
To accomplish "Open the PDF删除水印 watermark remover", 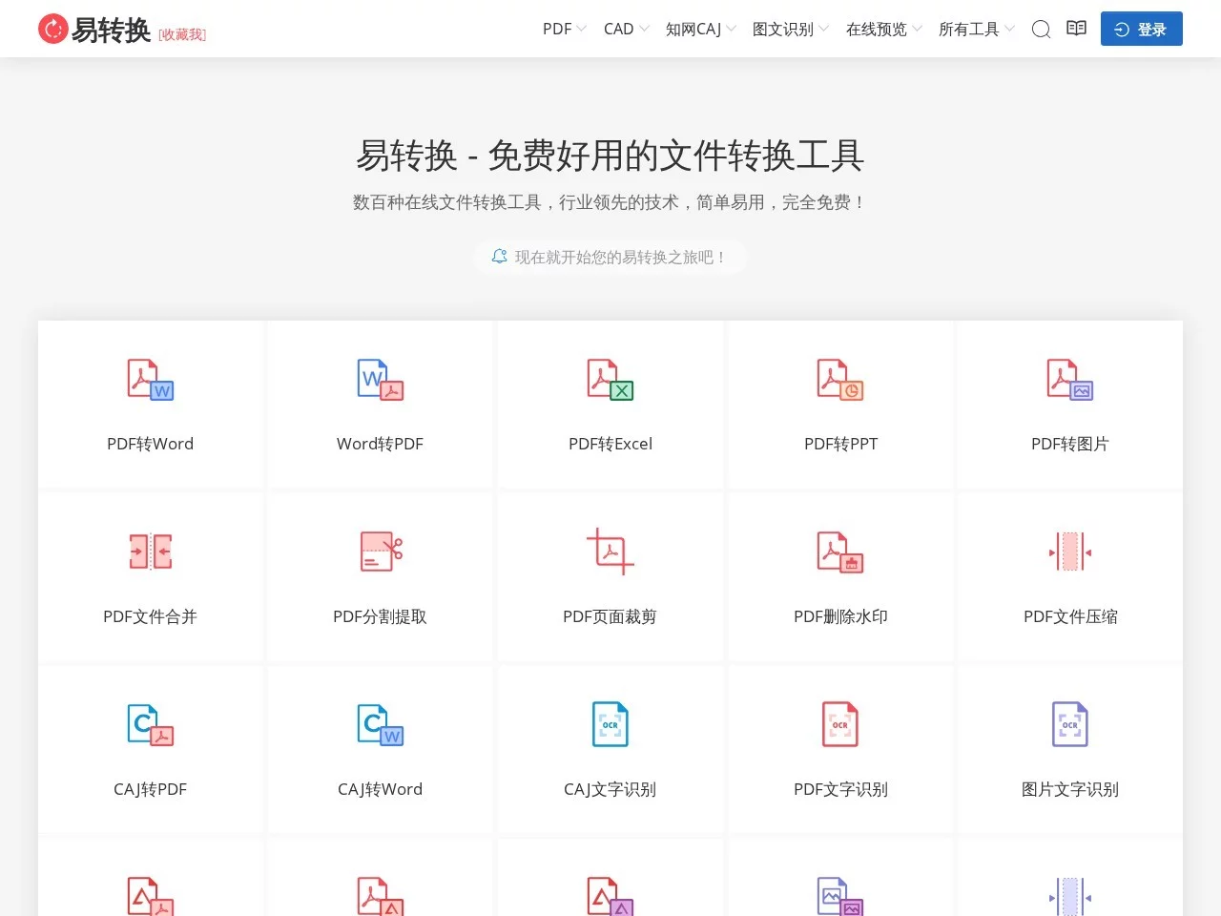I will tap(839, 577).
